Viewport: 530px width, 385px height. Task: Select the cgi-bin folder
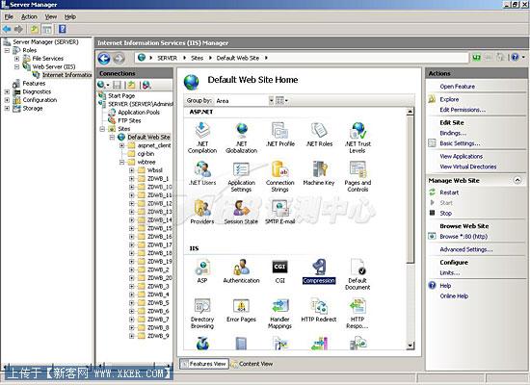(x=146, y=154)
